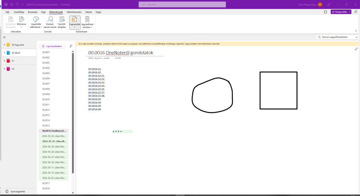Click Keresés szerző szerint icon
360x196 pixels.
(x=50, y=20)
